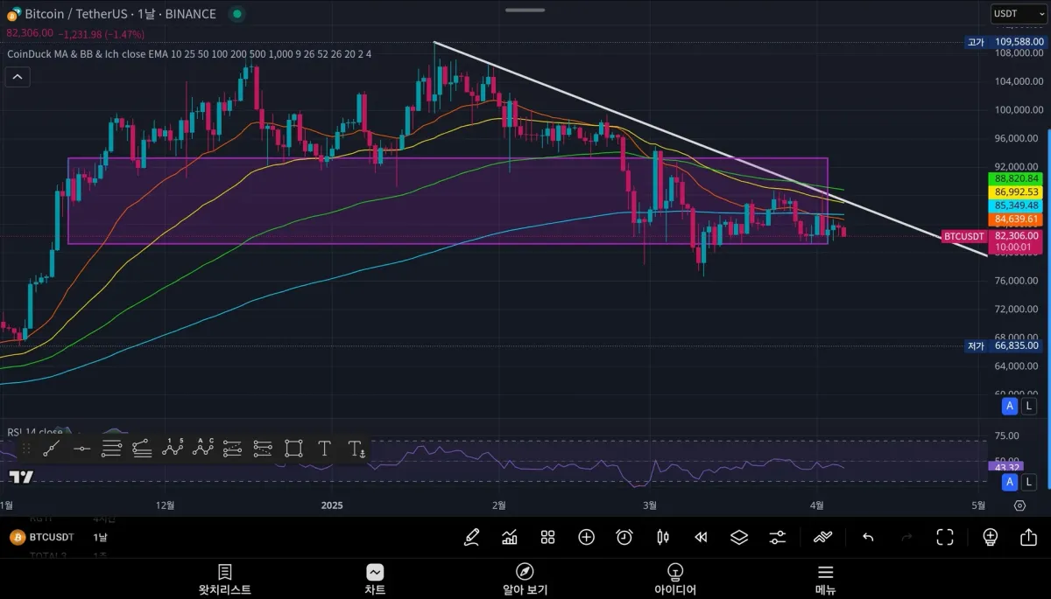The image size is (1051, 599).
Task: Share the chart with the export icon
Action: pyautogui.click(x=1029, y=537)
